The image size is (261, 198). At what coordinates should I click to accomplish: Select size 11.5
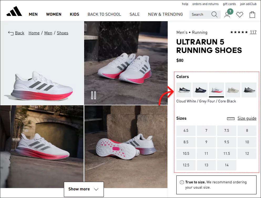(227, 154)
